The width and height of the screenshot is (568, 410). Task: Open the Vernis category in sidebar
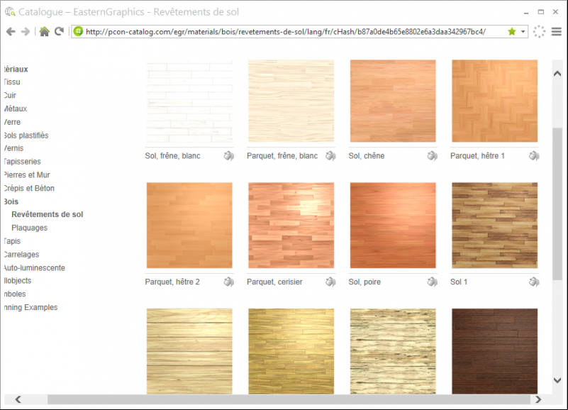(13, 148)
